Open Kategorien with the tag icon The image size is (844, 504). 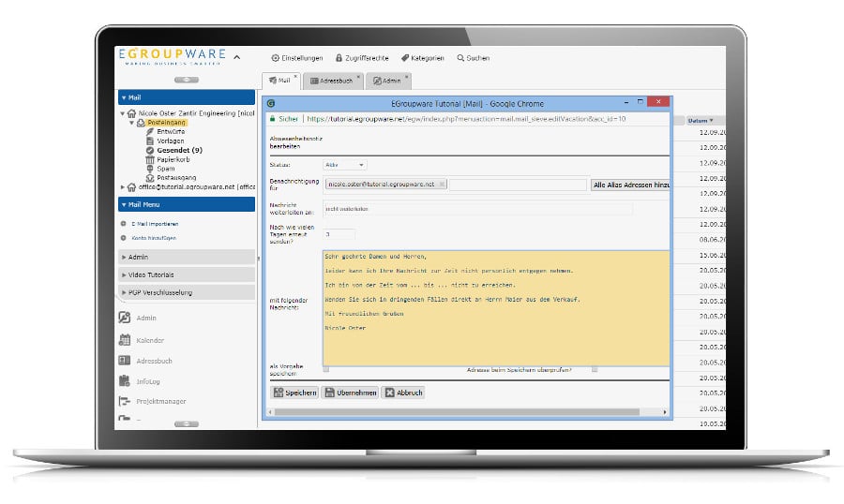point(423,58)
